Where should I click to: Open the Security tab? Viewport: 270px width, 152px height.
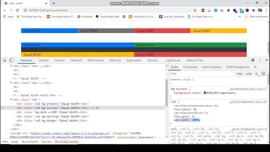152,60
